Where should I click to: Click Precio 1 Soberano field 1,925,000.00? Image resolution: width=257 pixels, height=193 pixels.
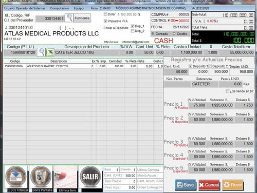[x=220, y=105]
